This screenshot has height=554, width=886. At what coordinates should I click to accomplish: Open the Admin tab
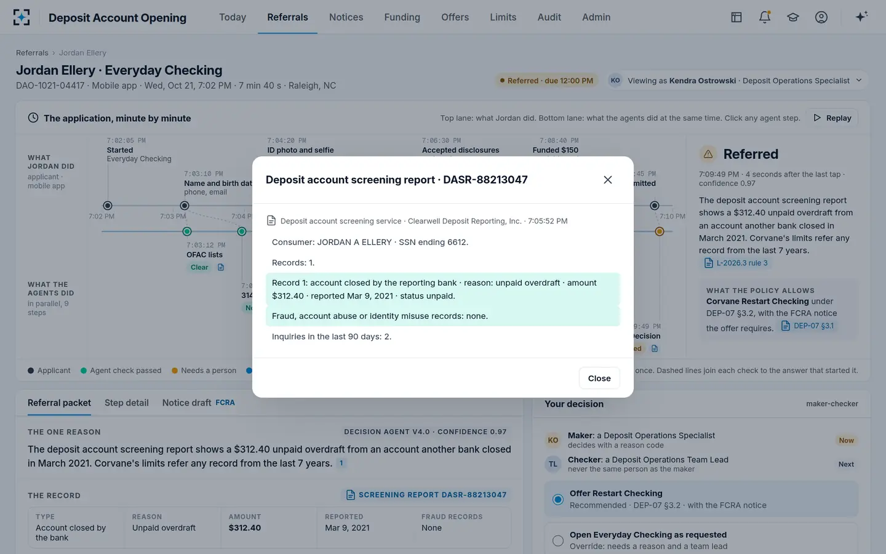[x=596, y=17]
